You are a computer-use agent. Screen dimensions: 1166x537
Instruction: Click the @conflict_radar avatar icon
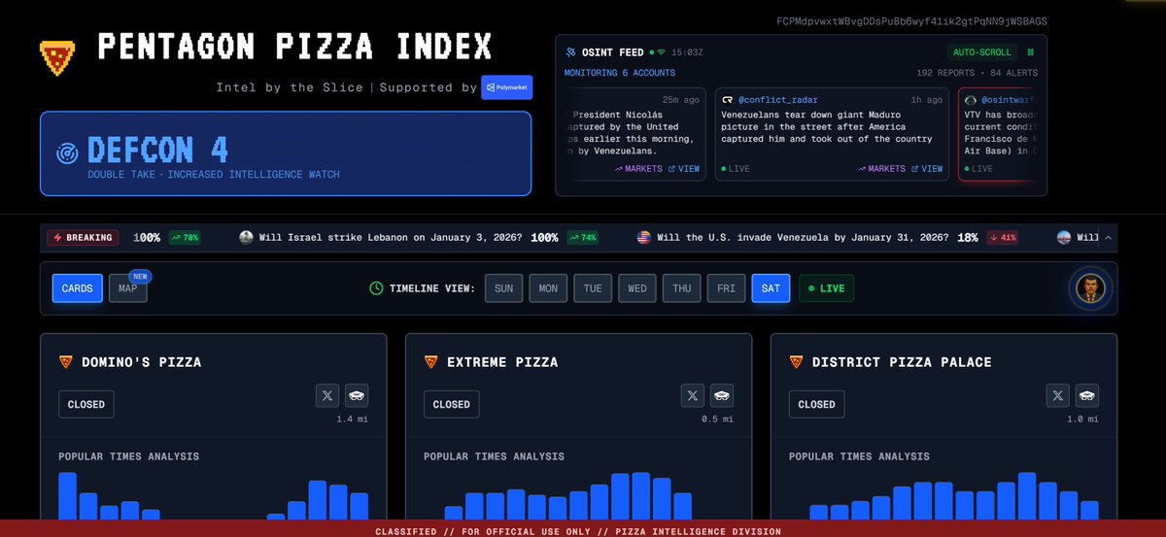[x=728, y=100]
